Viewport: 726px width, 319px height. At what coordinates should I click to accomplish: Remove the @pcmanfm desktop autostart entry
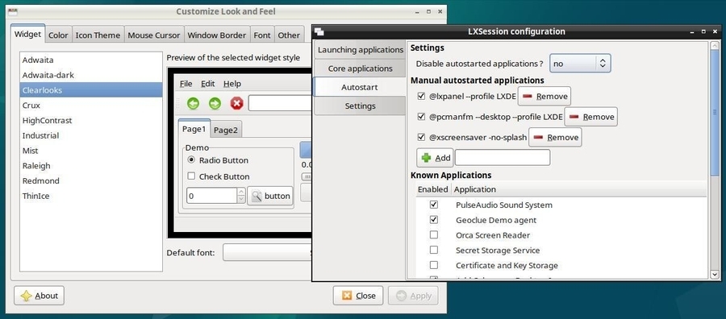[590, 117]
